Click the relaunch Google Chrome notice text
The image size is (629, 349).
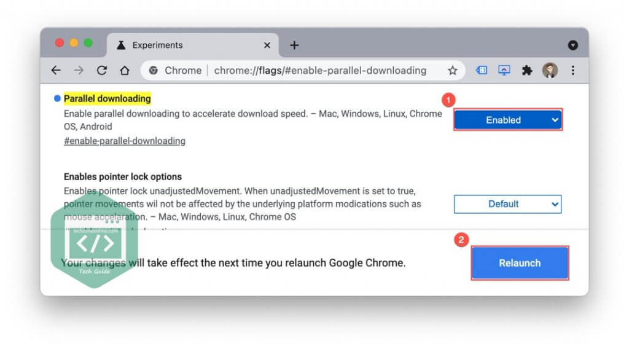tap(233, 263)
